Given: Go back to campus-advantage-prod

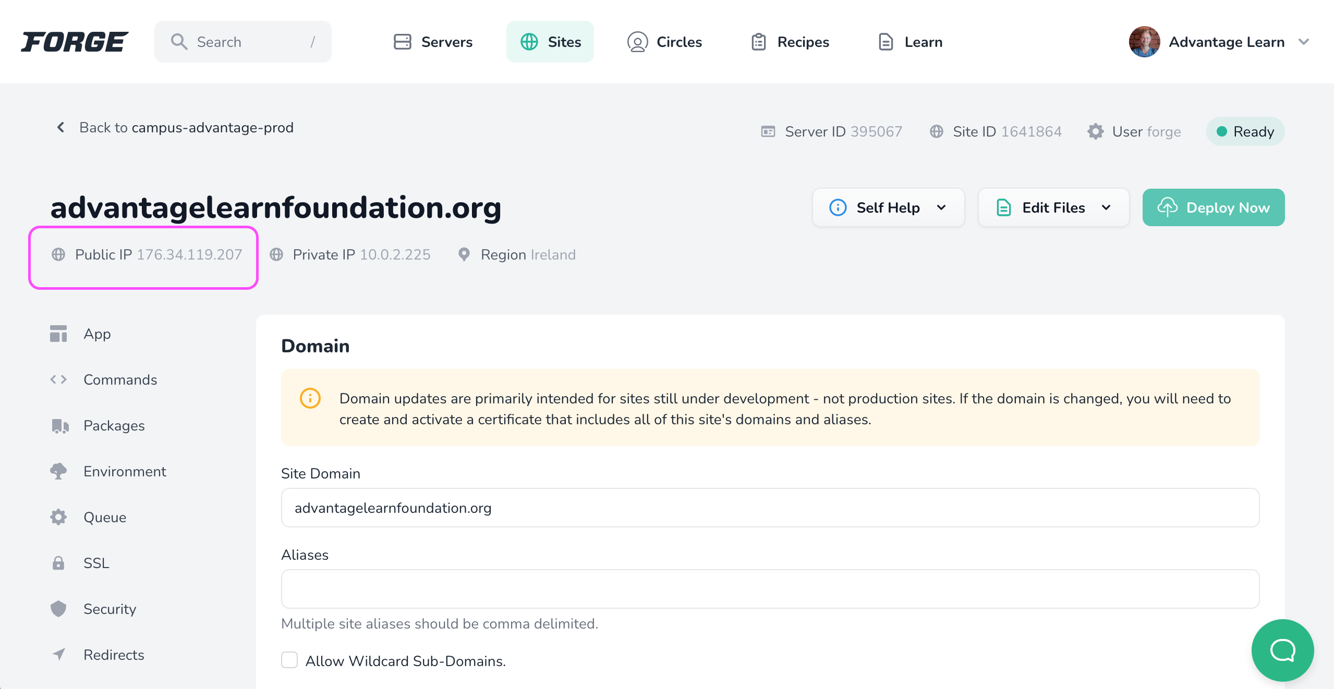Looking at the screenshot, I should coord(175,128).
